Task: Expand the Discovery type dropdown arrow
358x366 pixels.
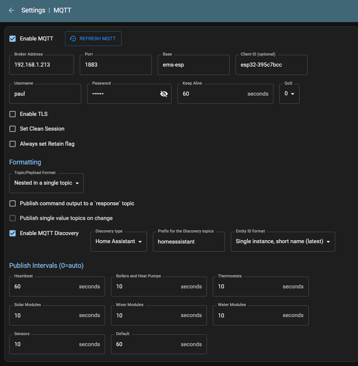Action: coord(140,242)
